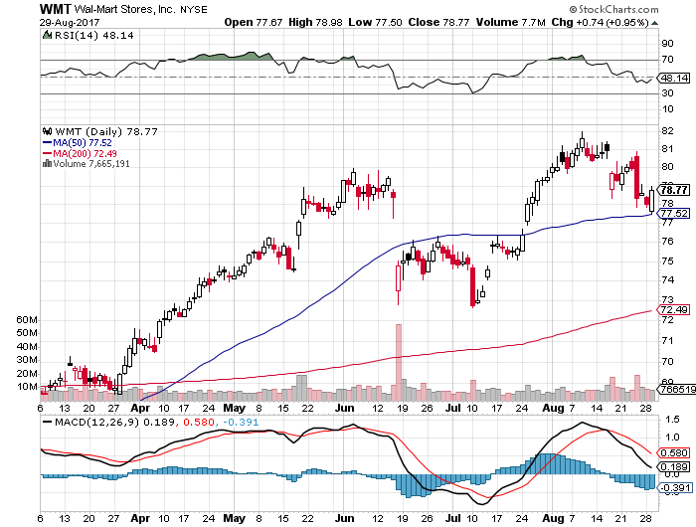
Task: Click the 78.77 last price tag on price axis
Action: 675,189
